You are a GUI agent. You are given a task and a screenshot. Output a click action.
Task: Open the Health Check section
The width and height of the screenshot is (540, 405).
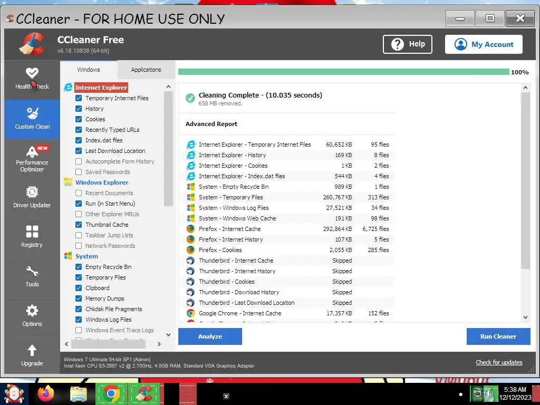click(x=32, y=79)
